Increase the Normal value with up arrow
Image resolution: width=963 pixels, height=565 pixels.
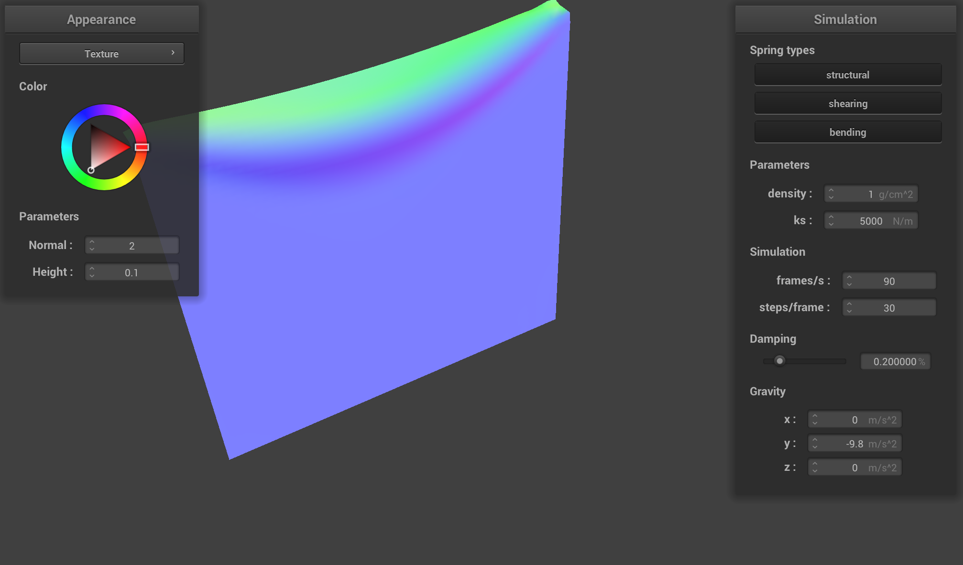[92, 241]
